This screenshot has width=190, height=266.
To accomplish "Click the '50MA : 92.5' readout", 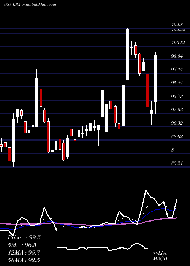I will click(x=24, y=260).
